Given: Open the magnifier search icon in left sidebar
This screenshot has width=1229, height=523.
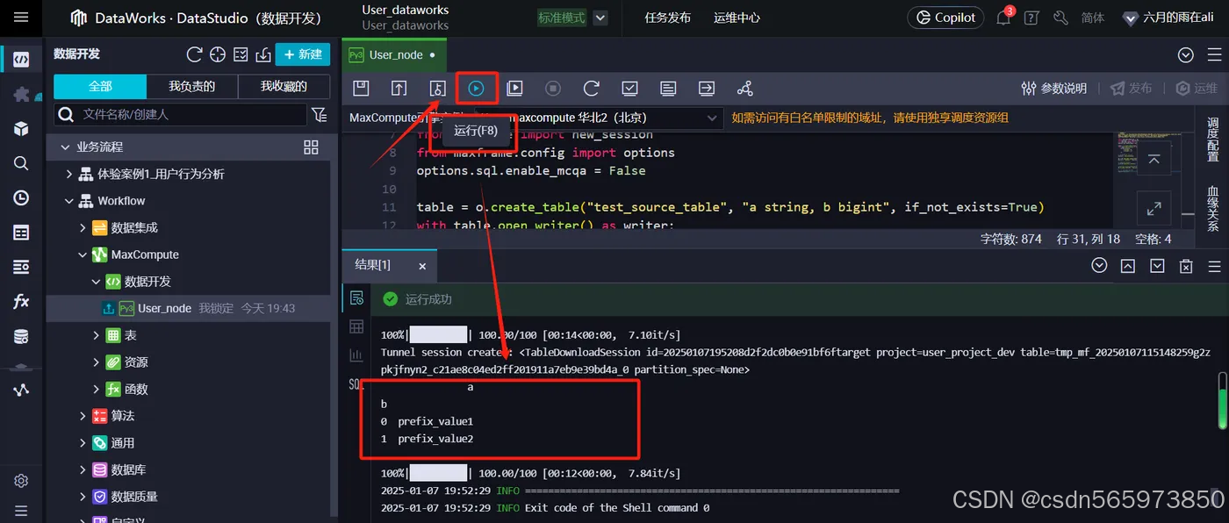Looking at the screenshot, I should tap(21, 163).
